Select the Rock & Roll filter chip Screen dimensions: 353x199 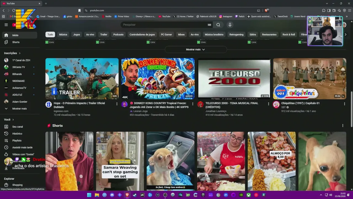tap(288, 35)
